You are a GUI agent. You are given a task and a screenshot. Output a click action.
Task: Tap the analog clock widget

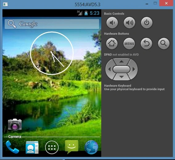[x=52, y=53]
